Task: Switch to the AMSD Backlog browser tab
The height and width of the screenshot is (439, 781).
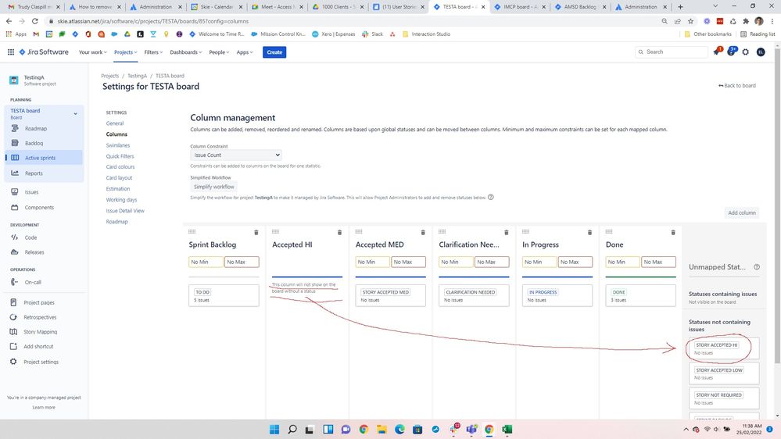Action: 580,7
